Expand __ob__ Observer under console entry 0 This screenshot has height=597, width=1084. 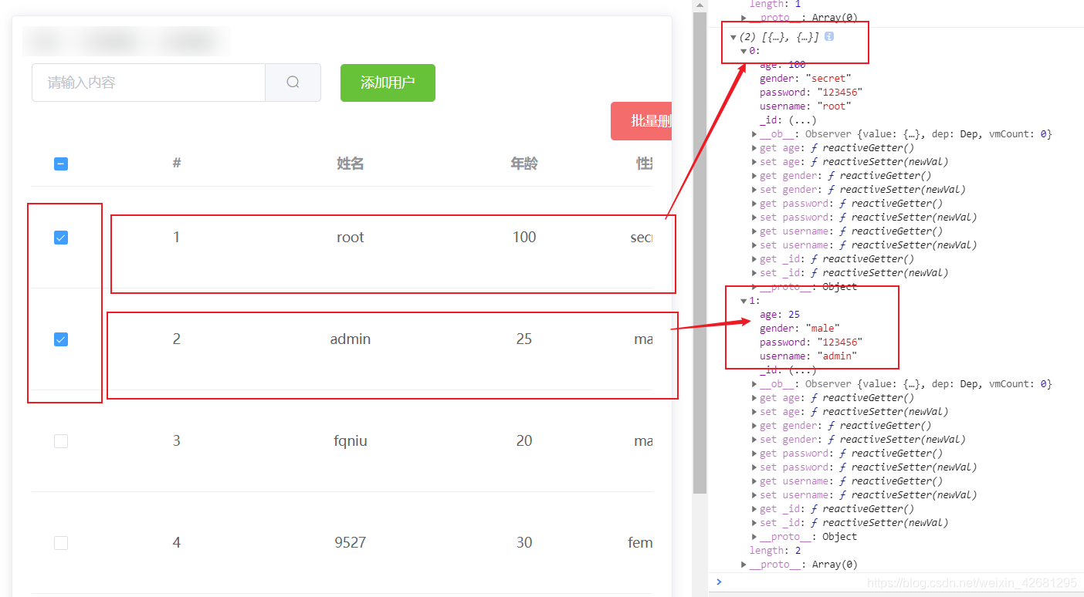[x=754, y=134]
